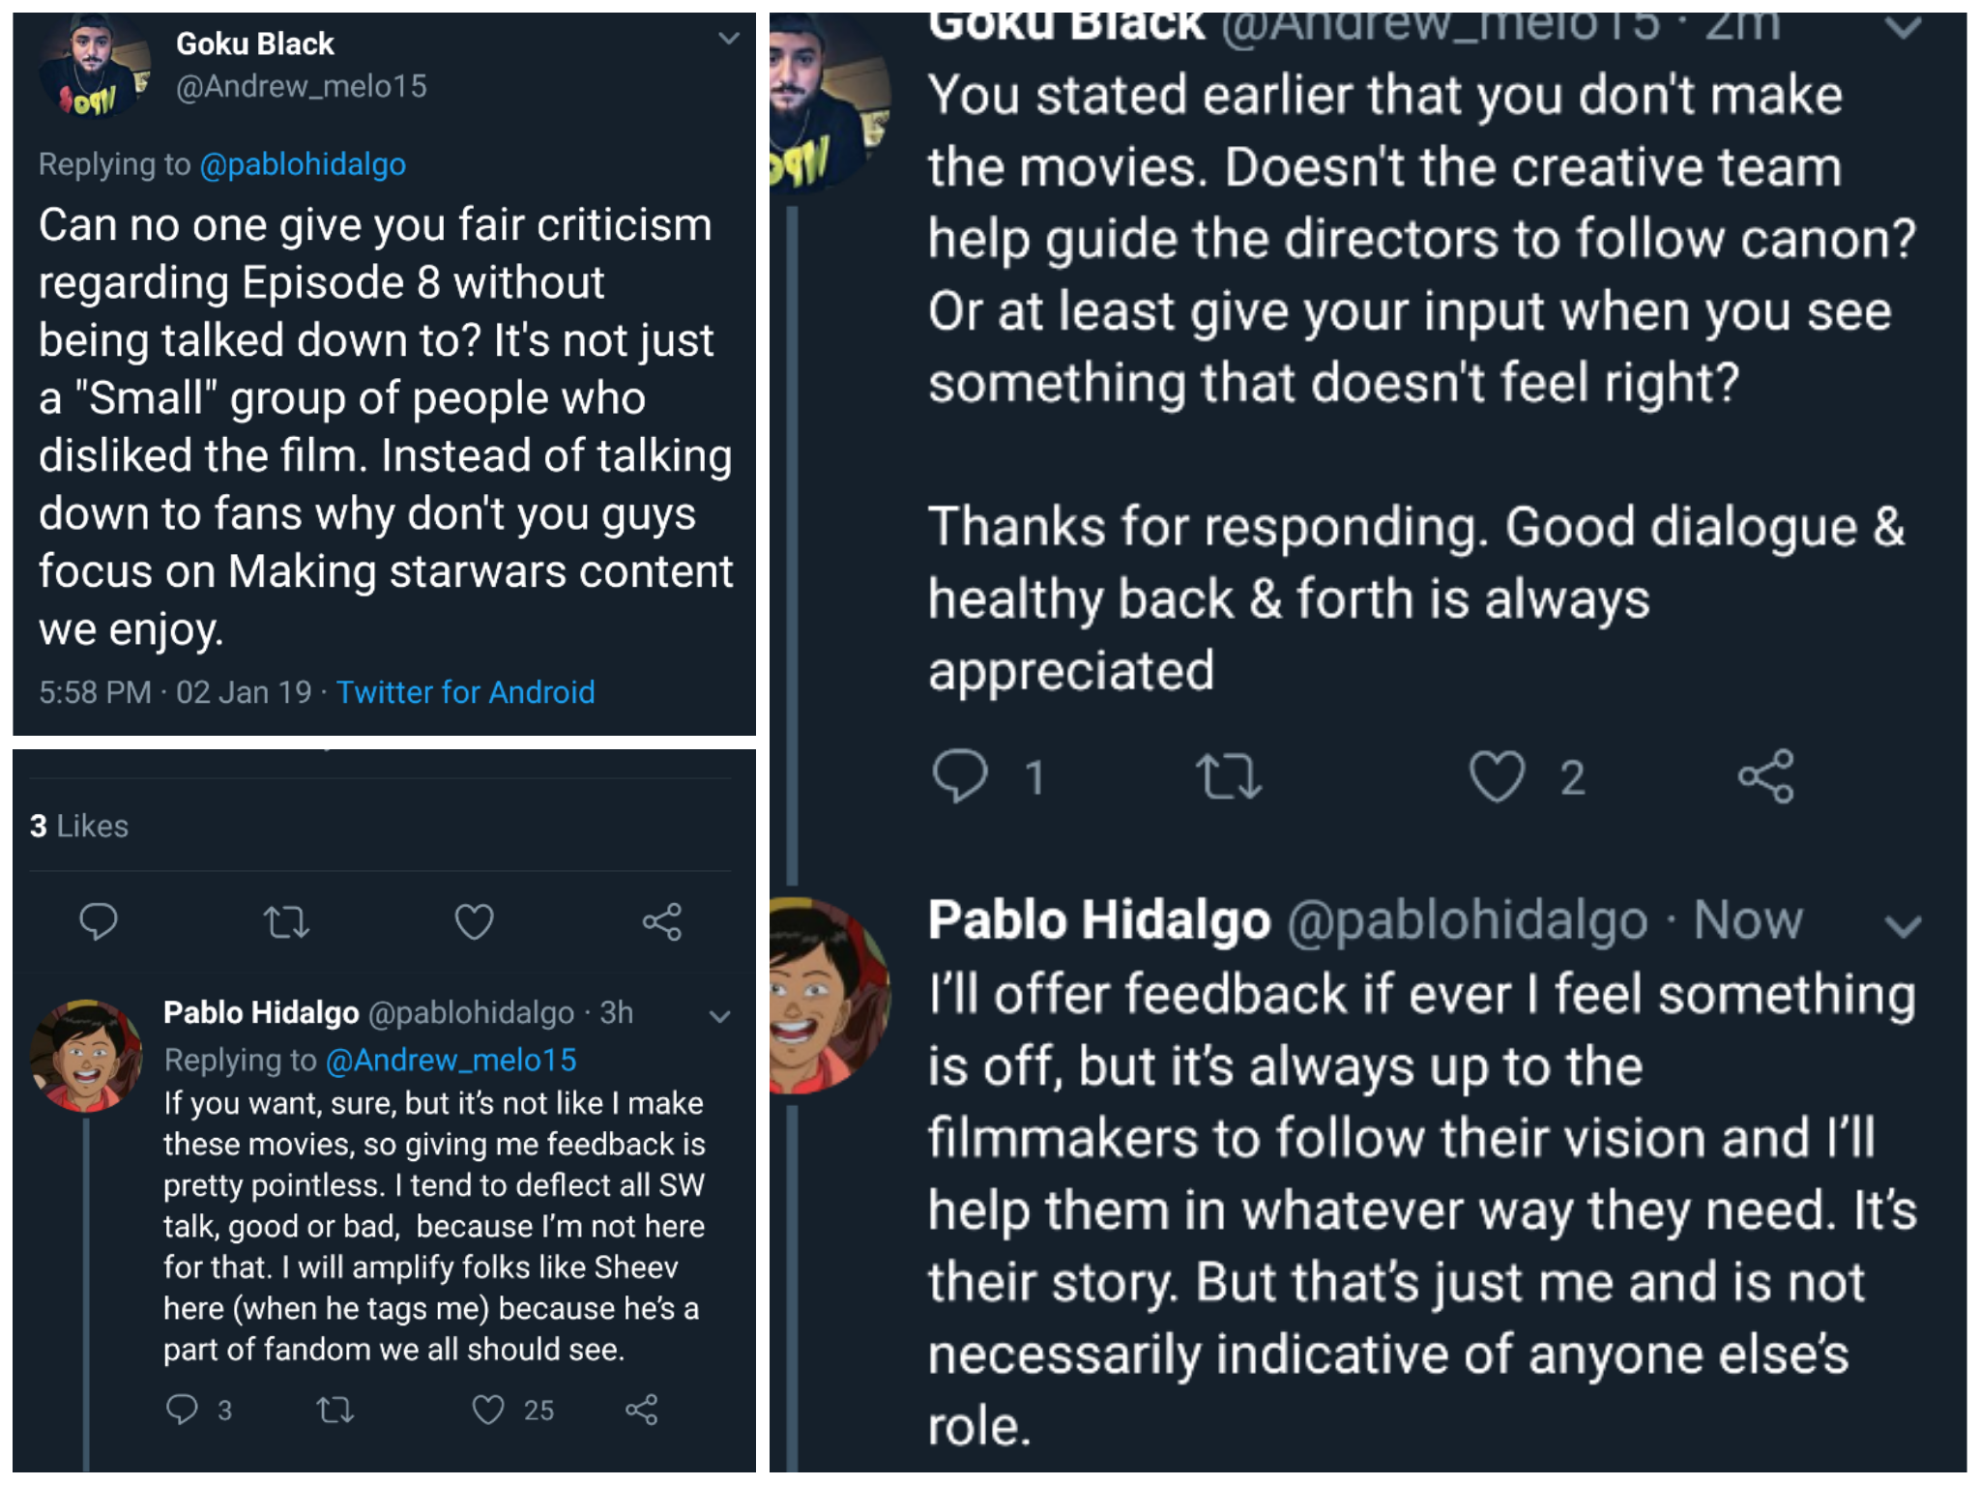1980x1485 pixels.
Task: Like Pablo Hidalgo's reply with 25 likes
Action: pos(488,1410)
